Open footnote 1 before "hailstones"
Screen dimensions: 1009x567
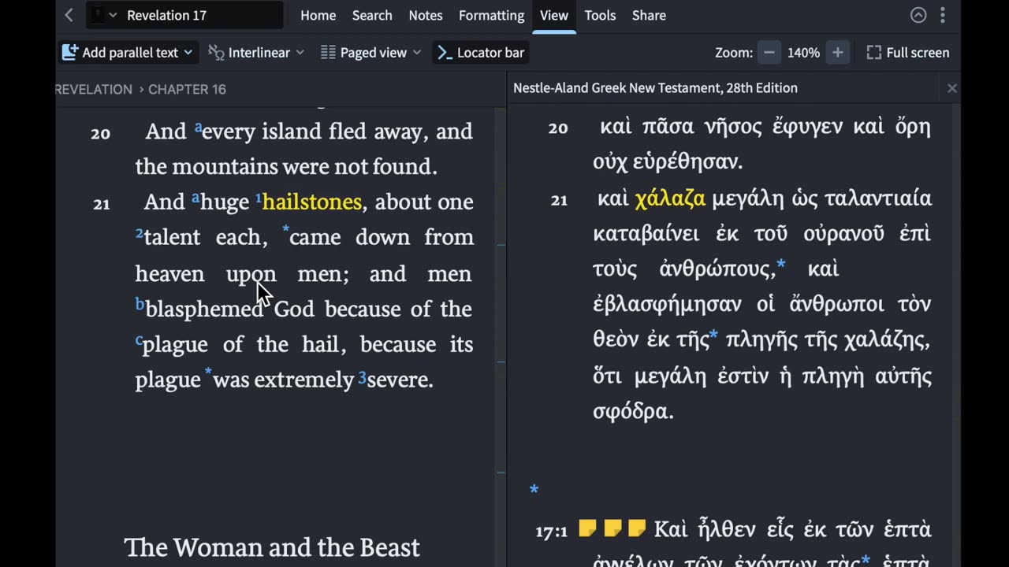point(258,198)
